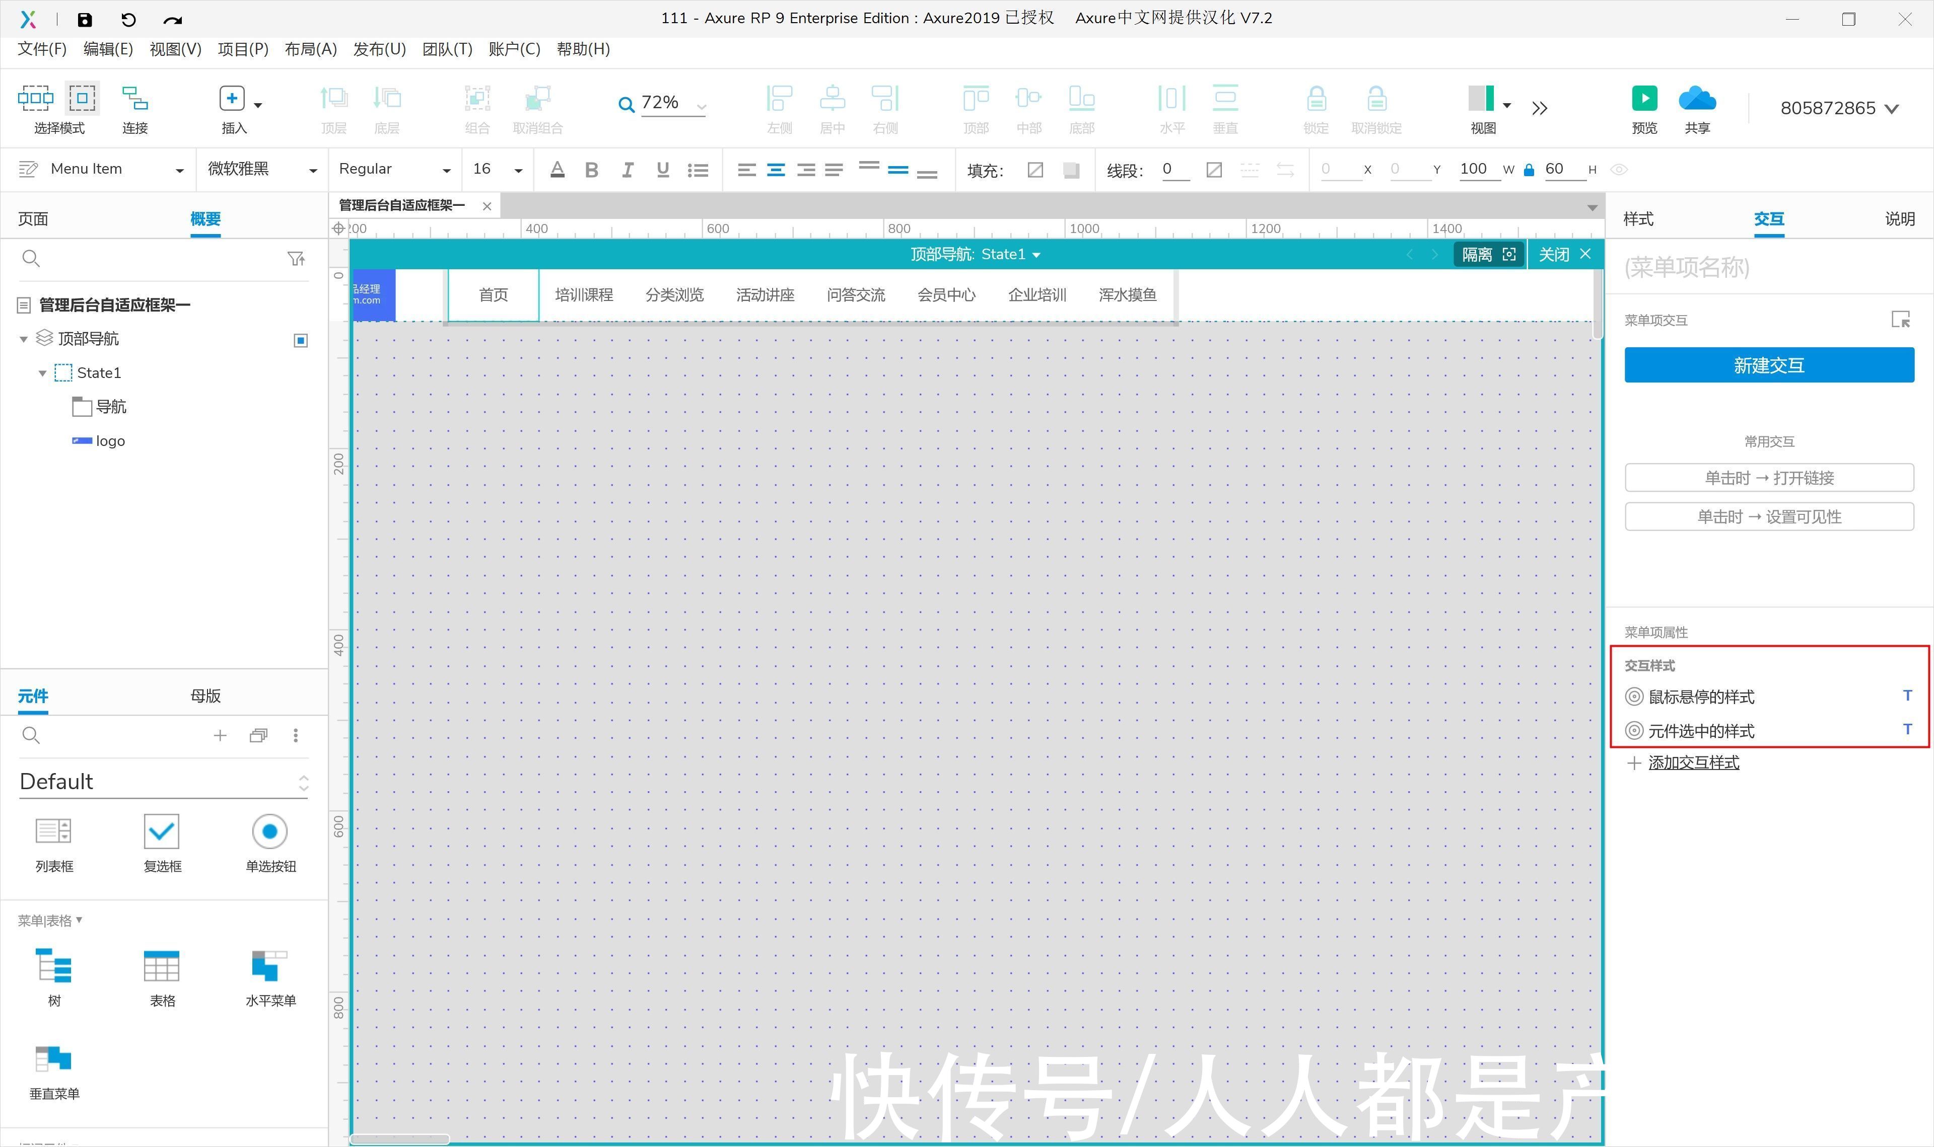
Task: Toggle the hidden visibility eye icon
Action: pos(1619,169)
